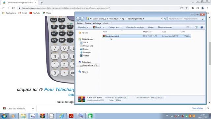This screenshot has width=211, height=119.
Task: Select hp breadcrumb segment
Action: (x=123, y=19)
